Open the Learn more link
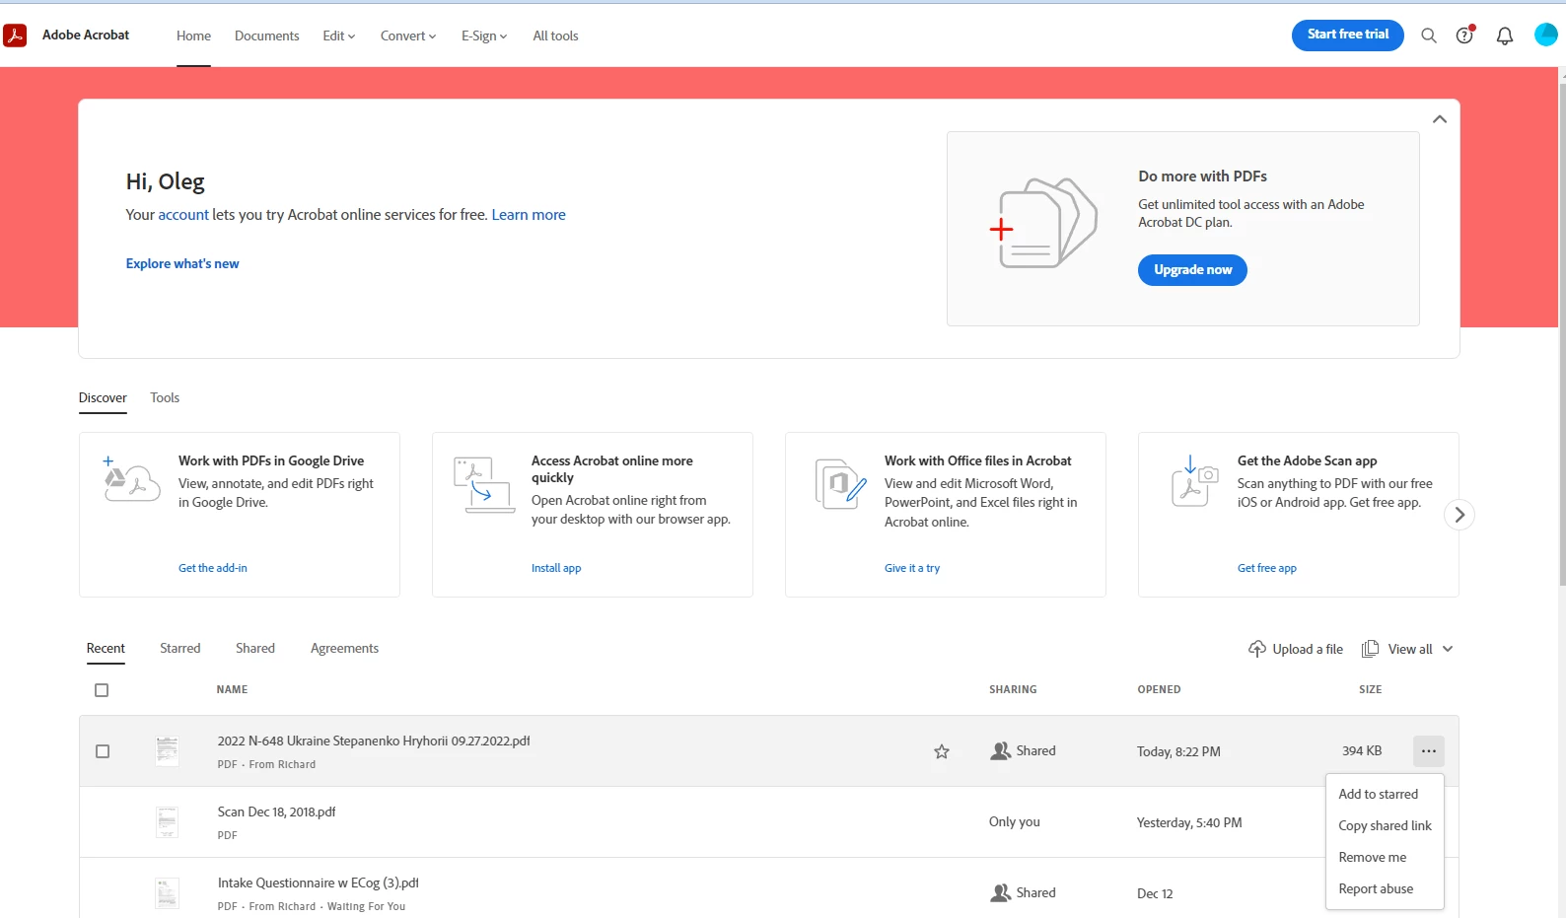The height and width of the screenshot is (918, 1566). [529, 215]
